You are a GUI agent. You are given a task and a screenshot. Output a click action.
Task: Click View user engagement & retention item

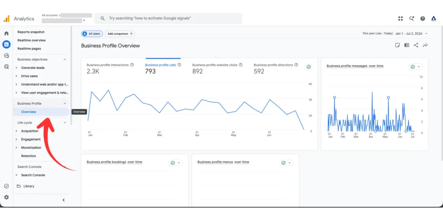(x=45, y=93)
